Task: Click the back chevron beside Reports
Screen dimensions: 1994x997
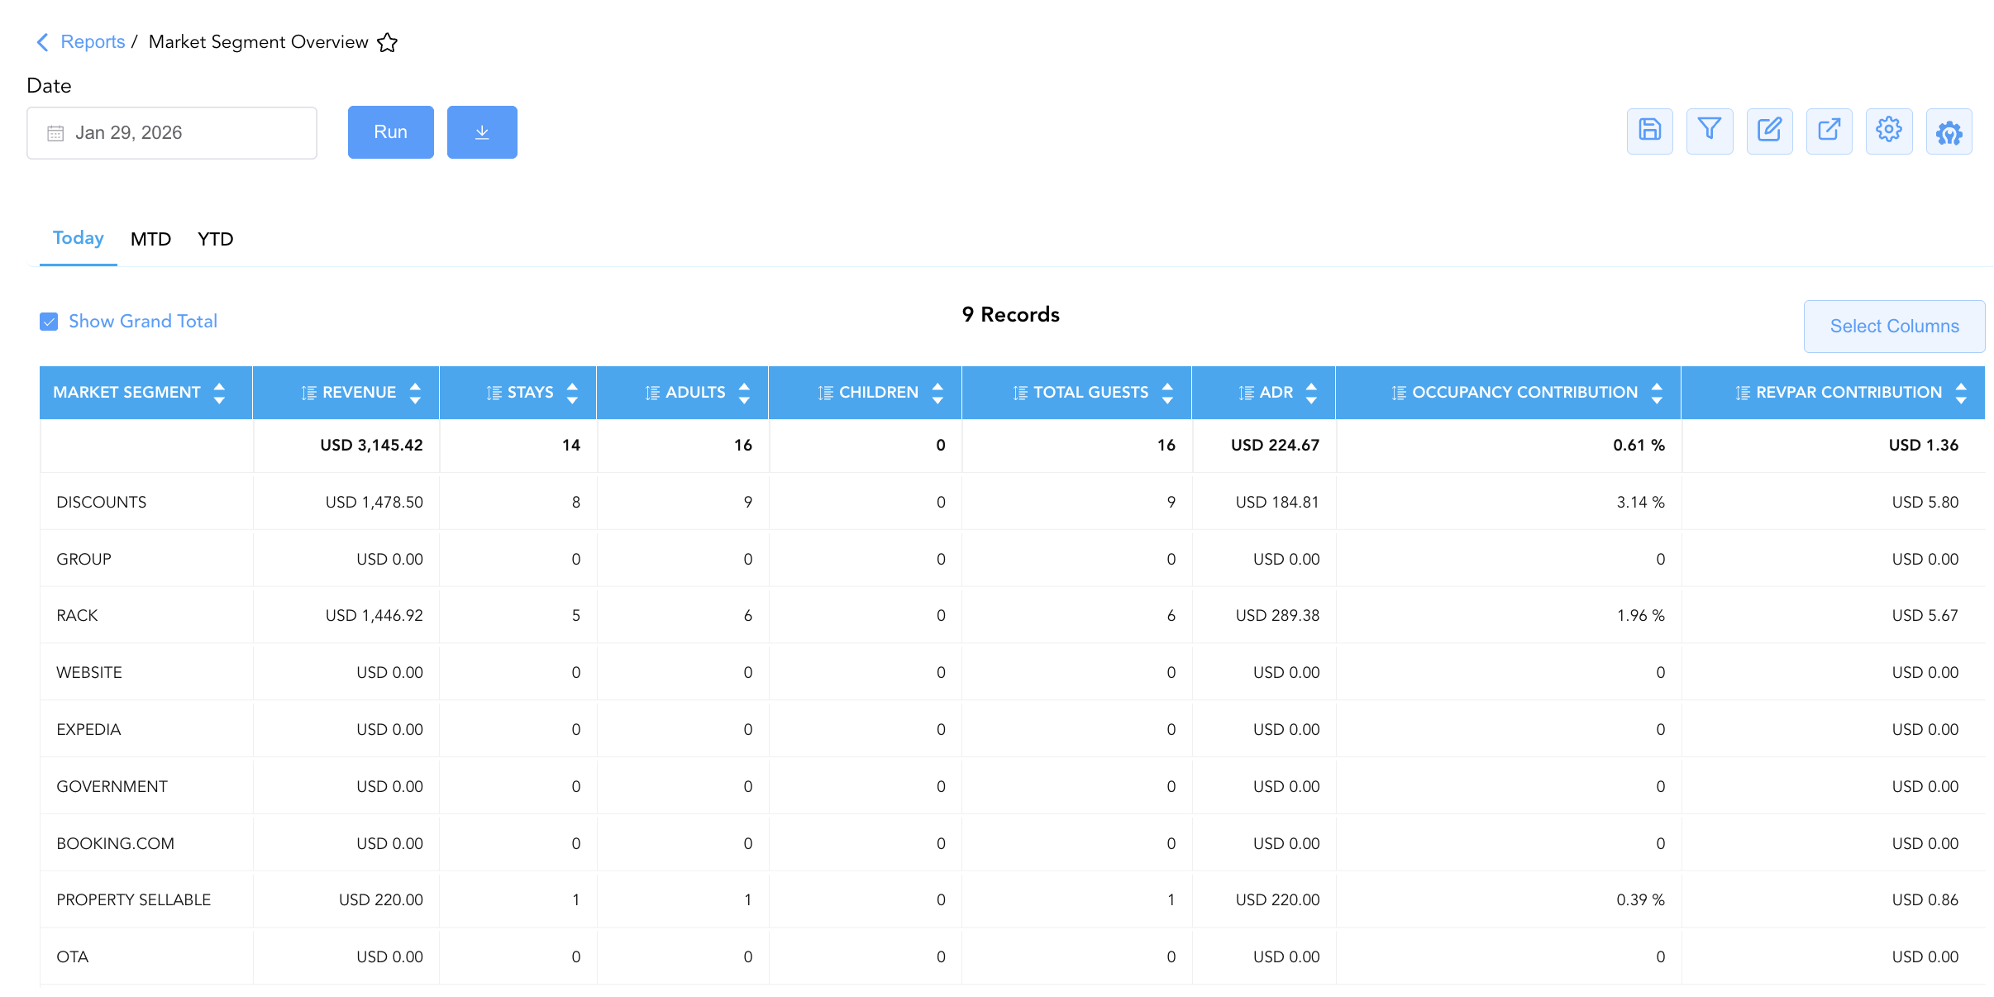Action: click(x=43, y=42)
